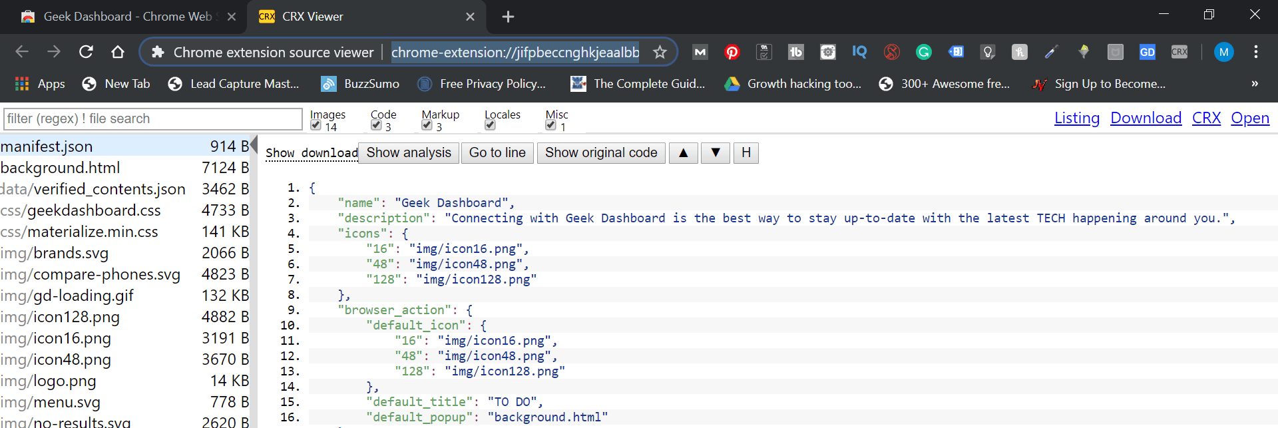Open the checklist extension icon
The width and height of the screenshot is (1278, 428).
pos(763,52)
